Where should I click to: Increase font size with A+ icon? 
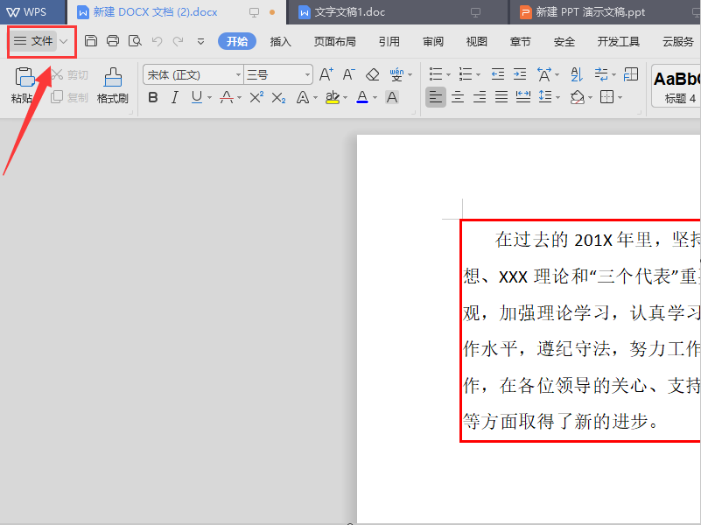coord(326,74)
